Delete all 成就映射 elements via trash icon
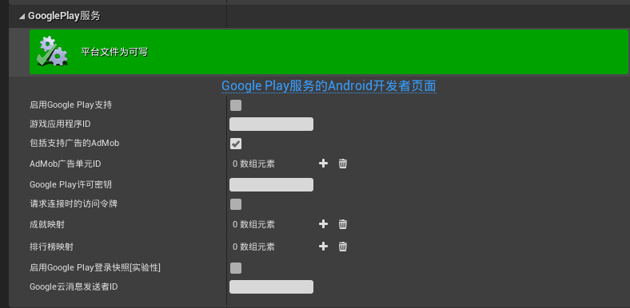This screenshot has height=308, width=630. 343,224
